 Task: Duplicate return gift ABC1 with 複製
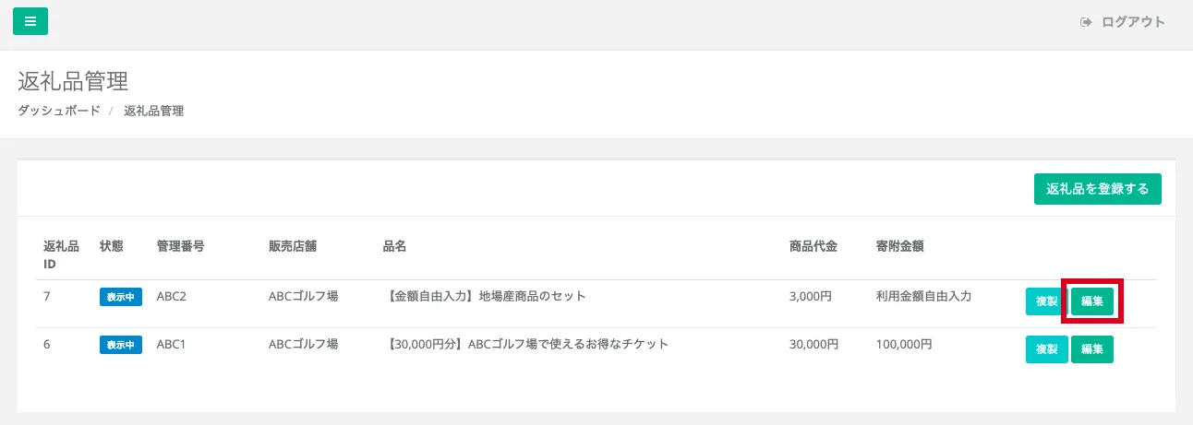tap(1046, 349)
